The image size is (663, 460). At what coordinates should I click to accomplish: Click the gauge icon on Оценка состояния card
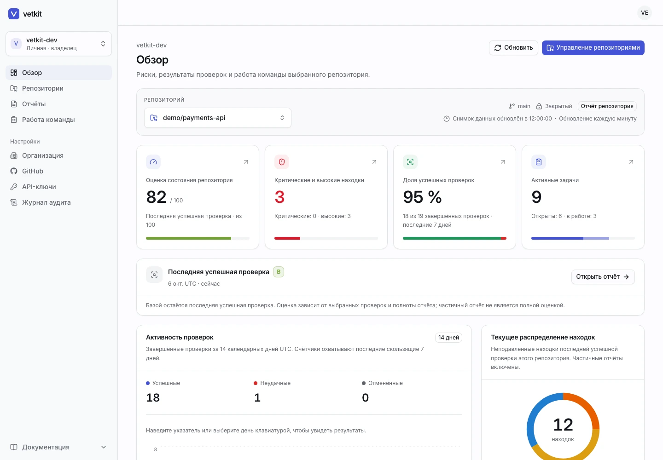[153, 162]
